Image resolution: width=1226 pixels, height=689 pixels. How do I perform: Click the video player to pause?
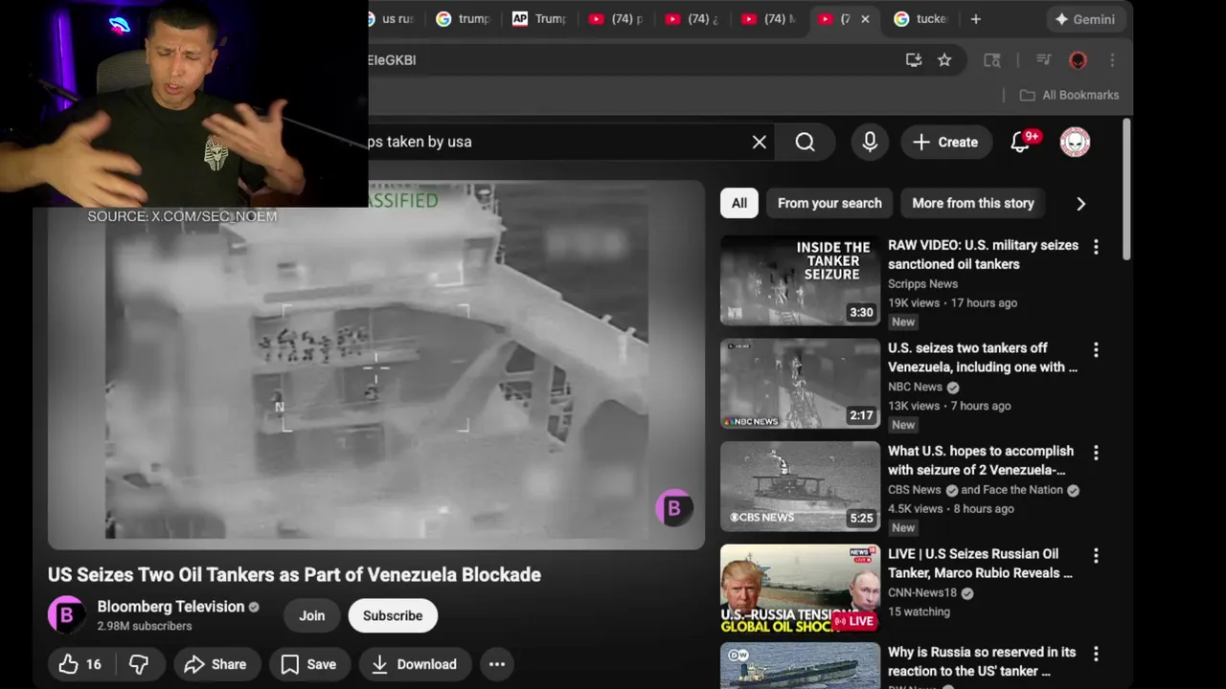[376, 364]
